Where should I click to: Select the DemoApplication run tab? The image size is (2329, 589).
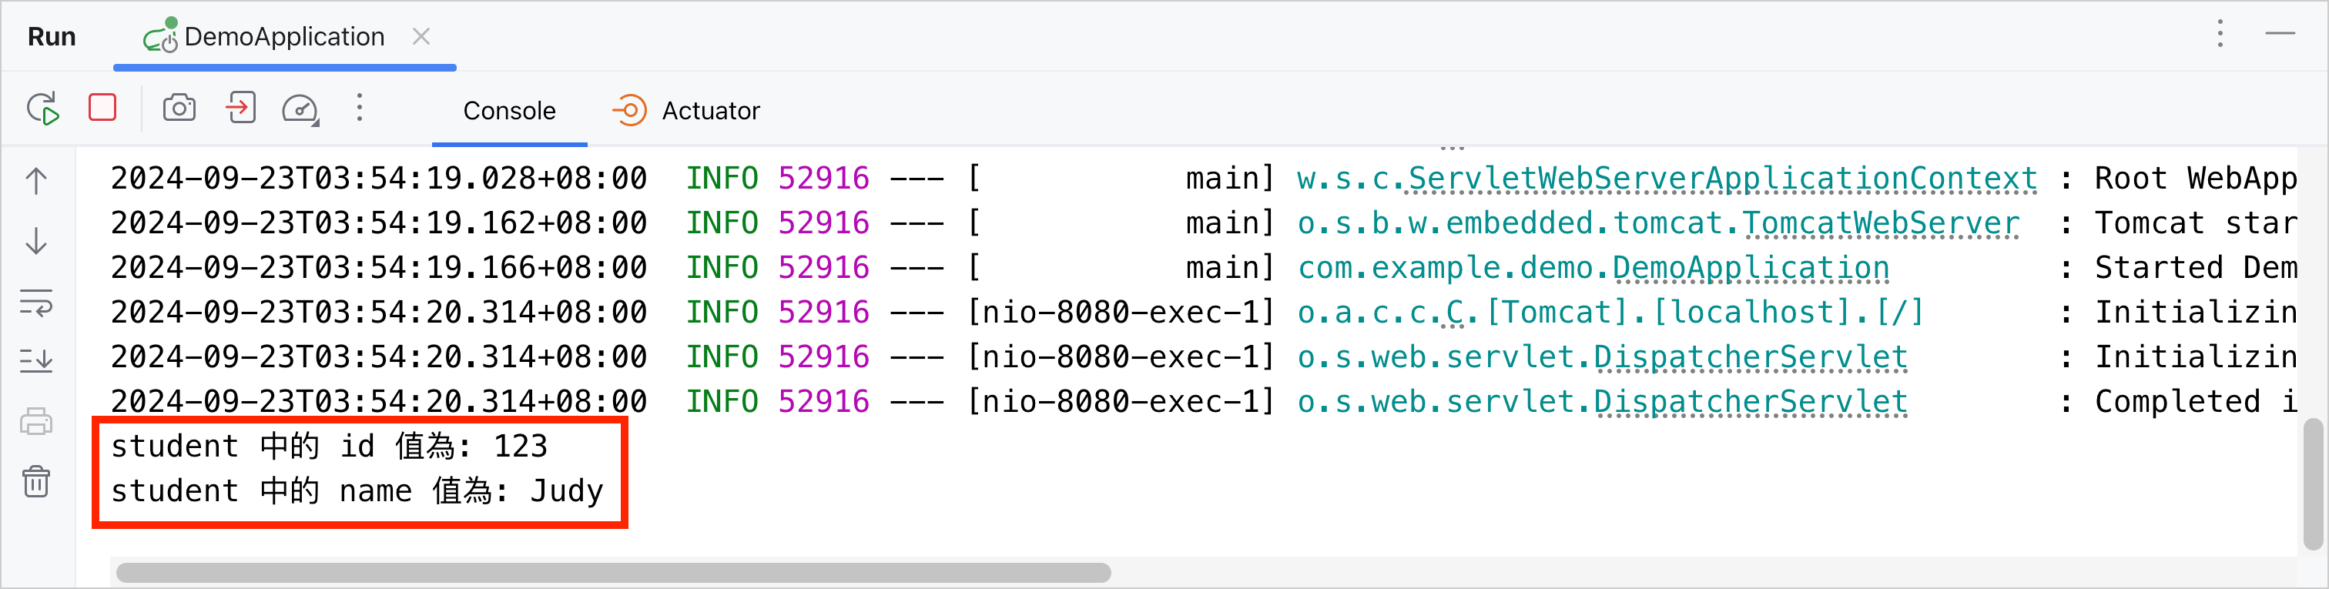click(x=264, y=37)
